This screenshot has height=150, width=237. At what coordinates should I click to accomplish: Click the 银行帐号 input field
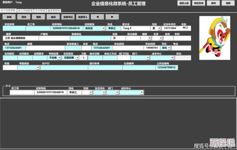[x=105, y=68]
